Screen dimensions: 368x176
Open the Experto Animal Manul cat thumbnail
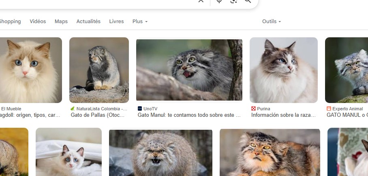(347, 70)
